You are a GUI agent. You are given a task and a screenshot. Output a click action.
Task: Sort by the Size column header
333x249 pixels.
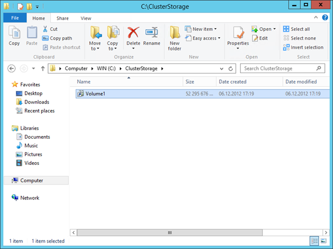click(199, 82)
